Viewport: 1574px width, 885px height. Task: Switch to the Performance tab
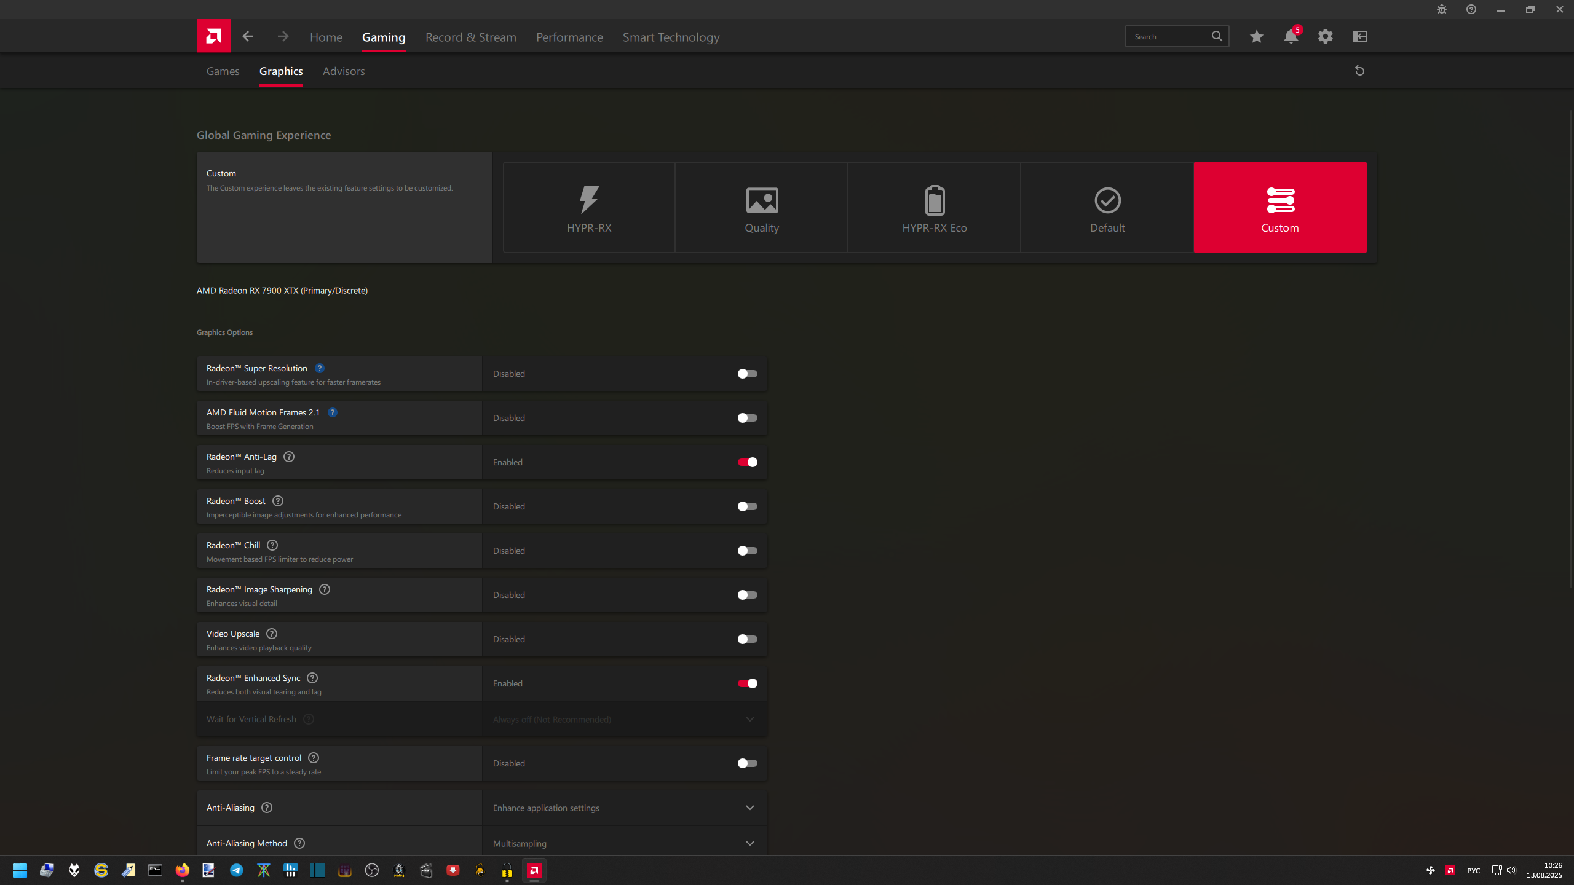[x=569, y=37]
